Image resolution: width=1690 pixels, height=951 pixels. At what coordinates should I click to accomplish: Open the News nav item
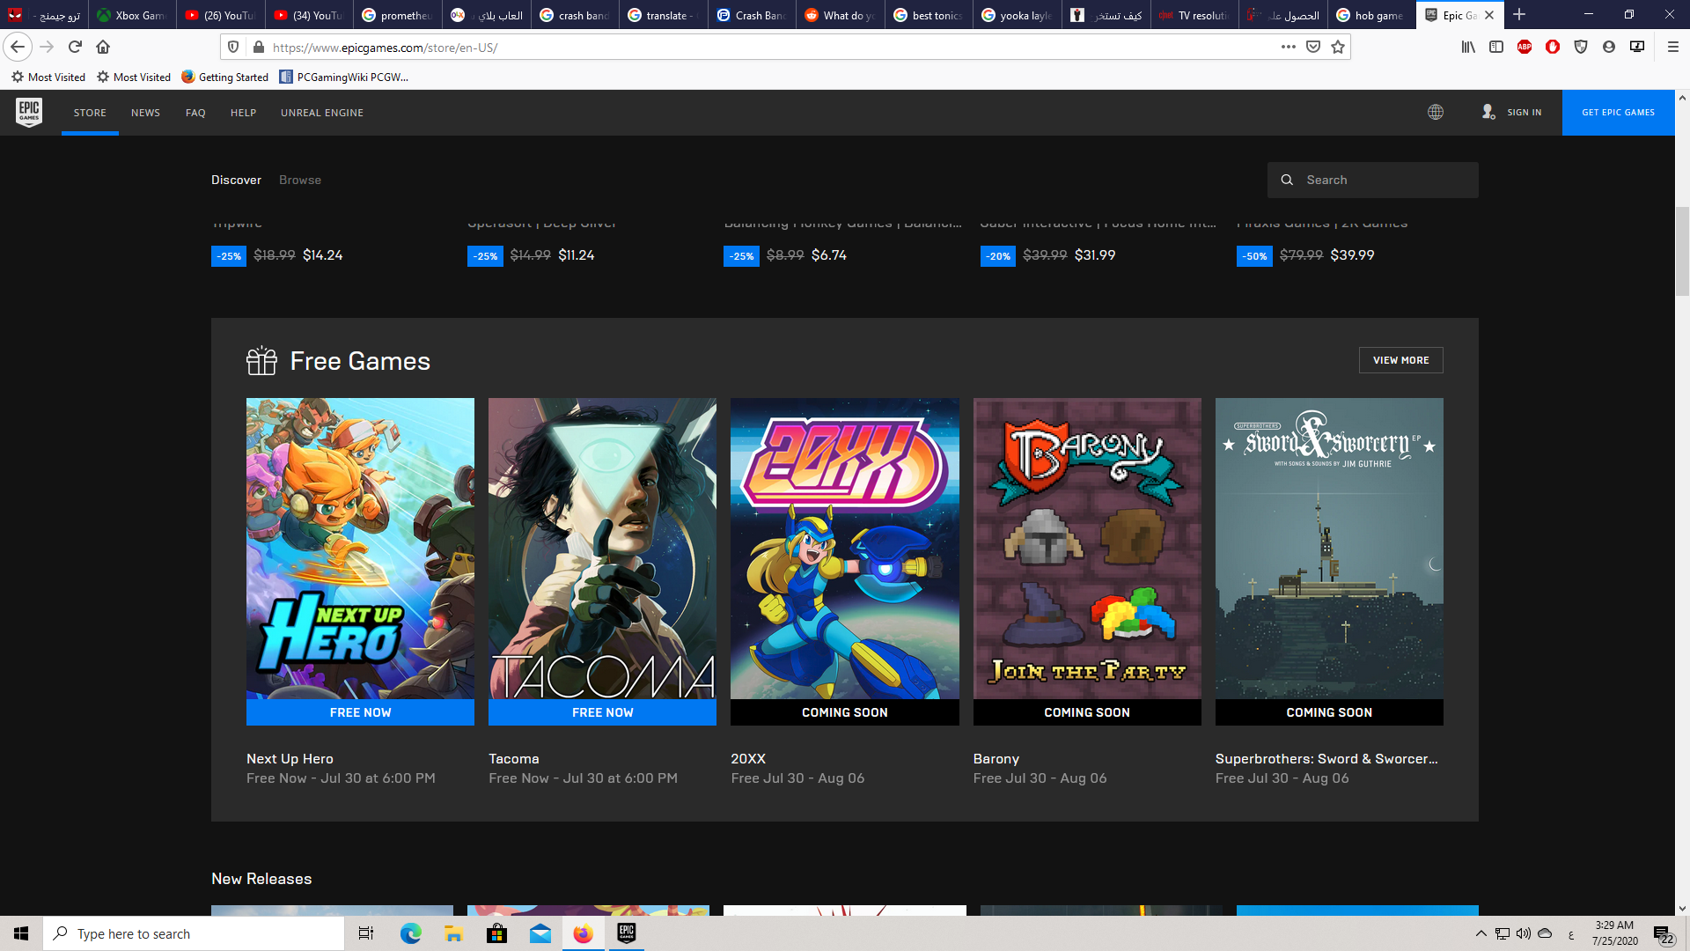(145, 113)
